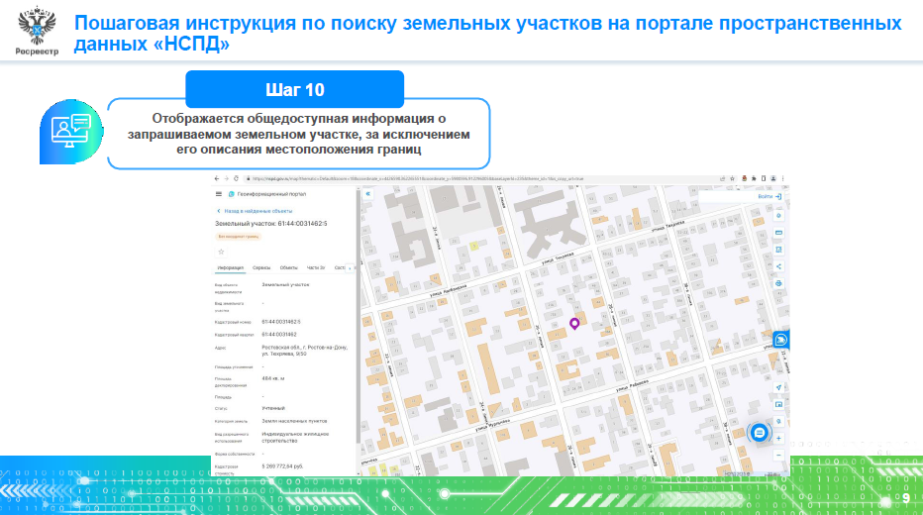
Task: Zoom in the map with plus
Action: (778, 439)
